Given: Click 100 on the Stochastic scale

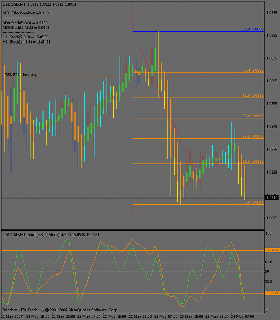Looking at the screenshot, I should tap(268, 233).
